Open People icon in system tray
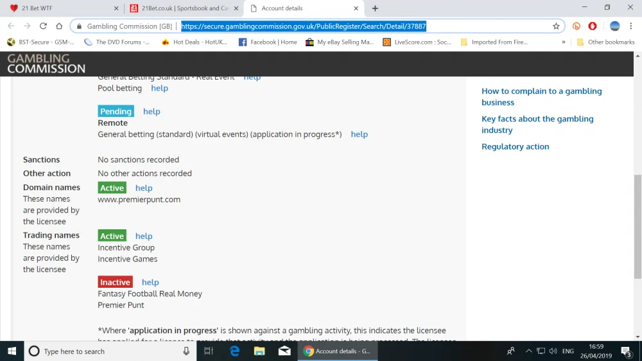 coord(511,351)
